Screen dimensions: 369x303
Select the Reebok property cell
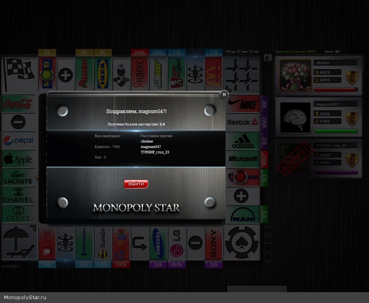coord(243,122)
